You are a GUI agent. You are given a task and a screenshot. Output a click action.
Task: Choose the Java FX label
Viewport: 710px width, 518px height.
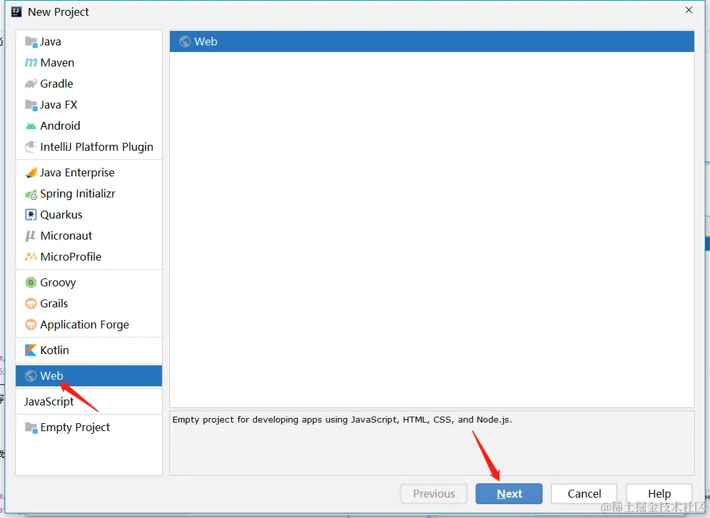coord(59,105)
